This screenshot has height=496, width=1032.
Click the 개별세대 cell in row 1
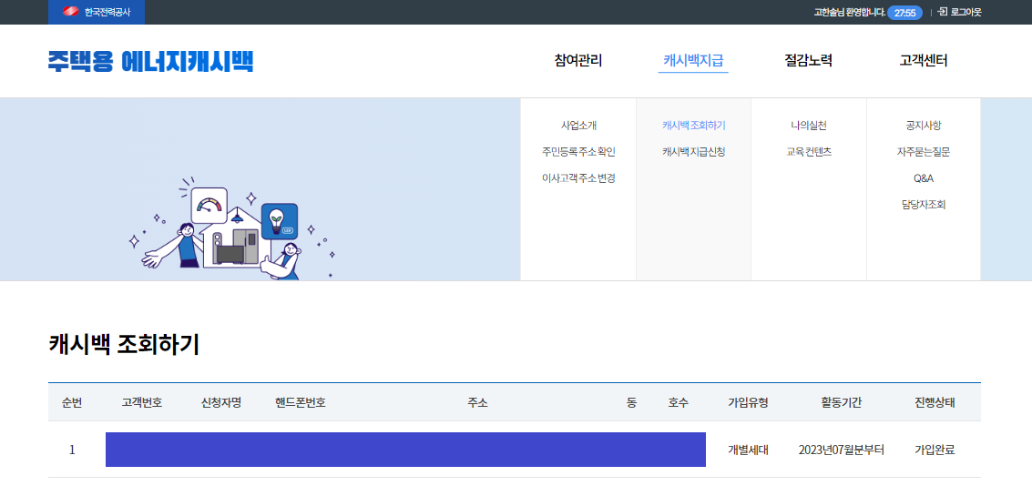[x=749, y=450]
